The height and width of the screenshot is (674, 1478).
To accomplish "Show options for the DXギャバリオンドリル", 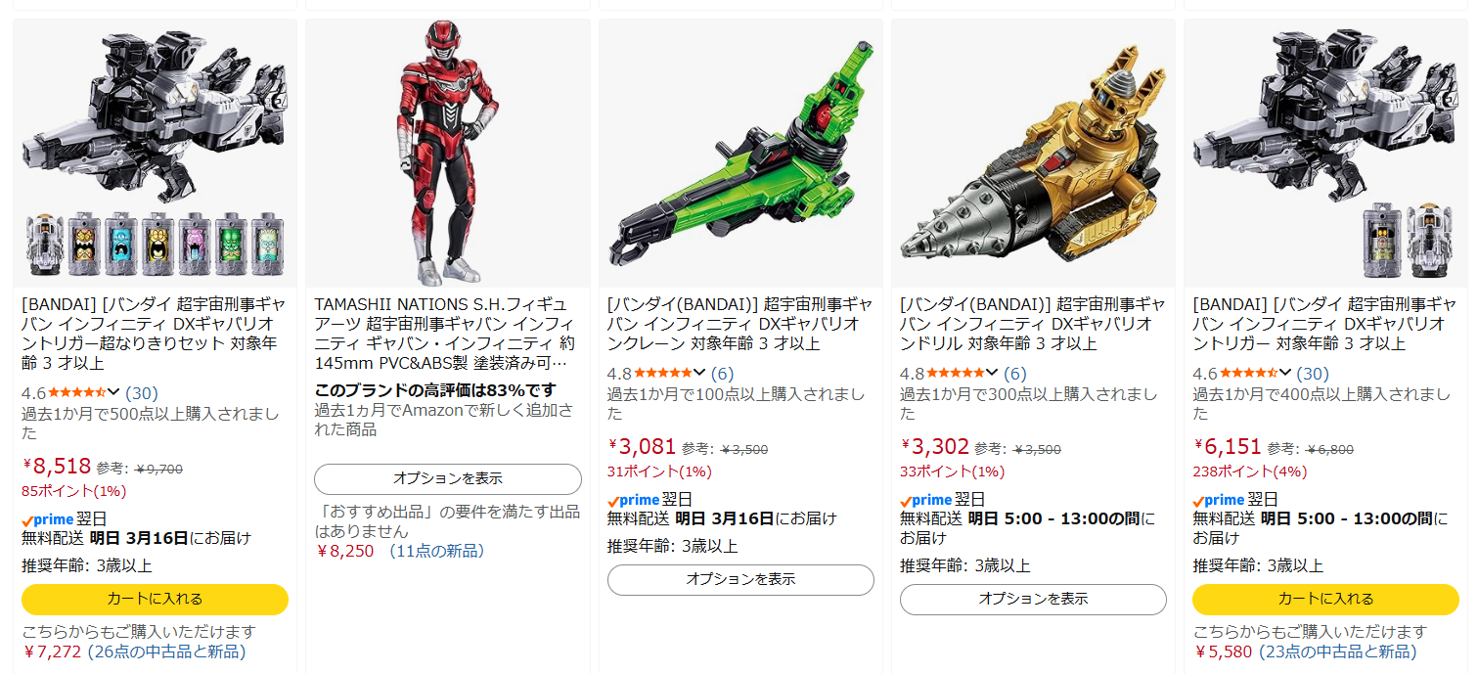I will click(x=1033, y=600).
